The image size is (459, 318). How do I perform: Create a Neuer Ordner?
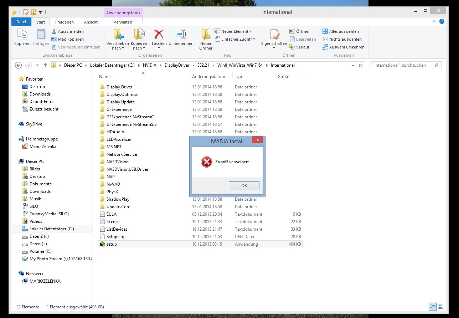[x=206, y=40]
